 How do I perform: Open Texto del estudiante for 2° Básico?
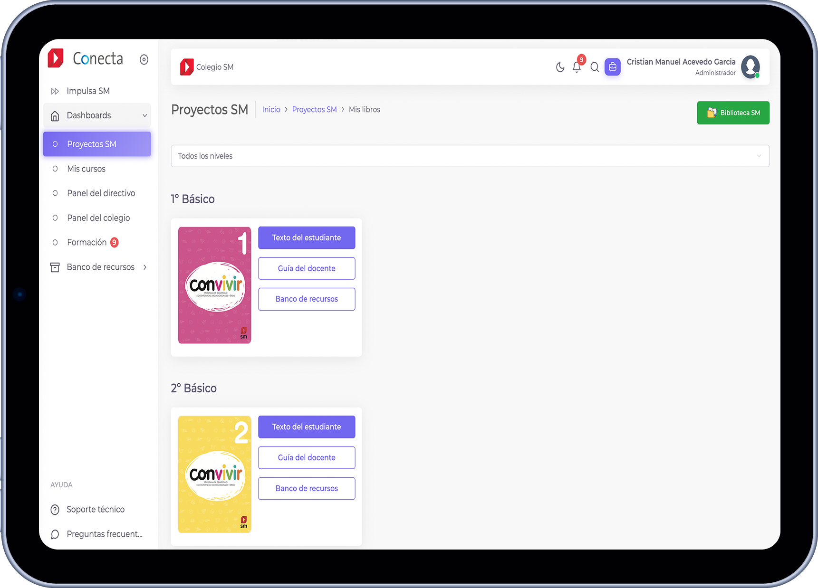click(307, 427)
